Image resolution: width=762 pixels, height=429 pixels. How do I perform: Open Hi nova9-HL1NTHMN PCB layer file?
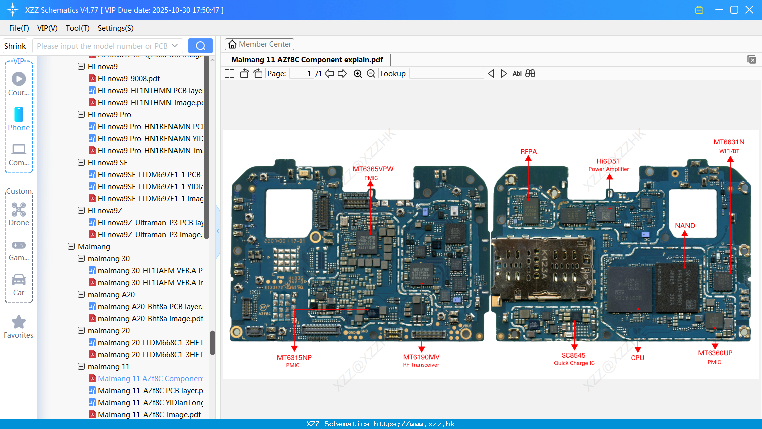(x=146, y=90)
